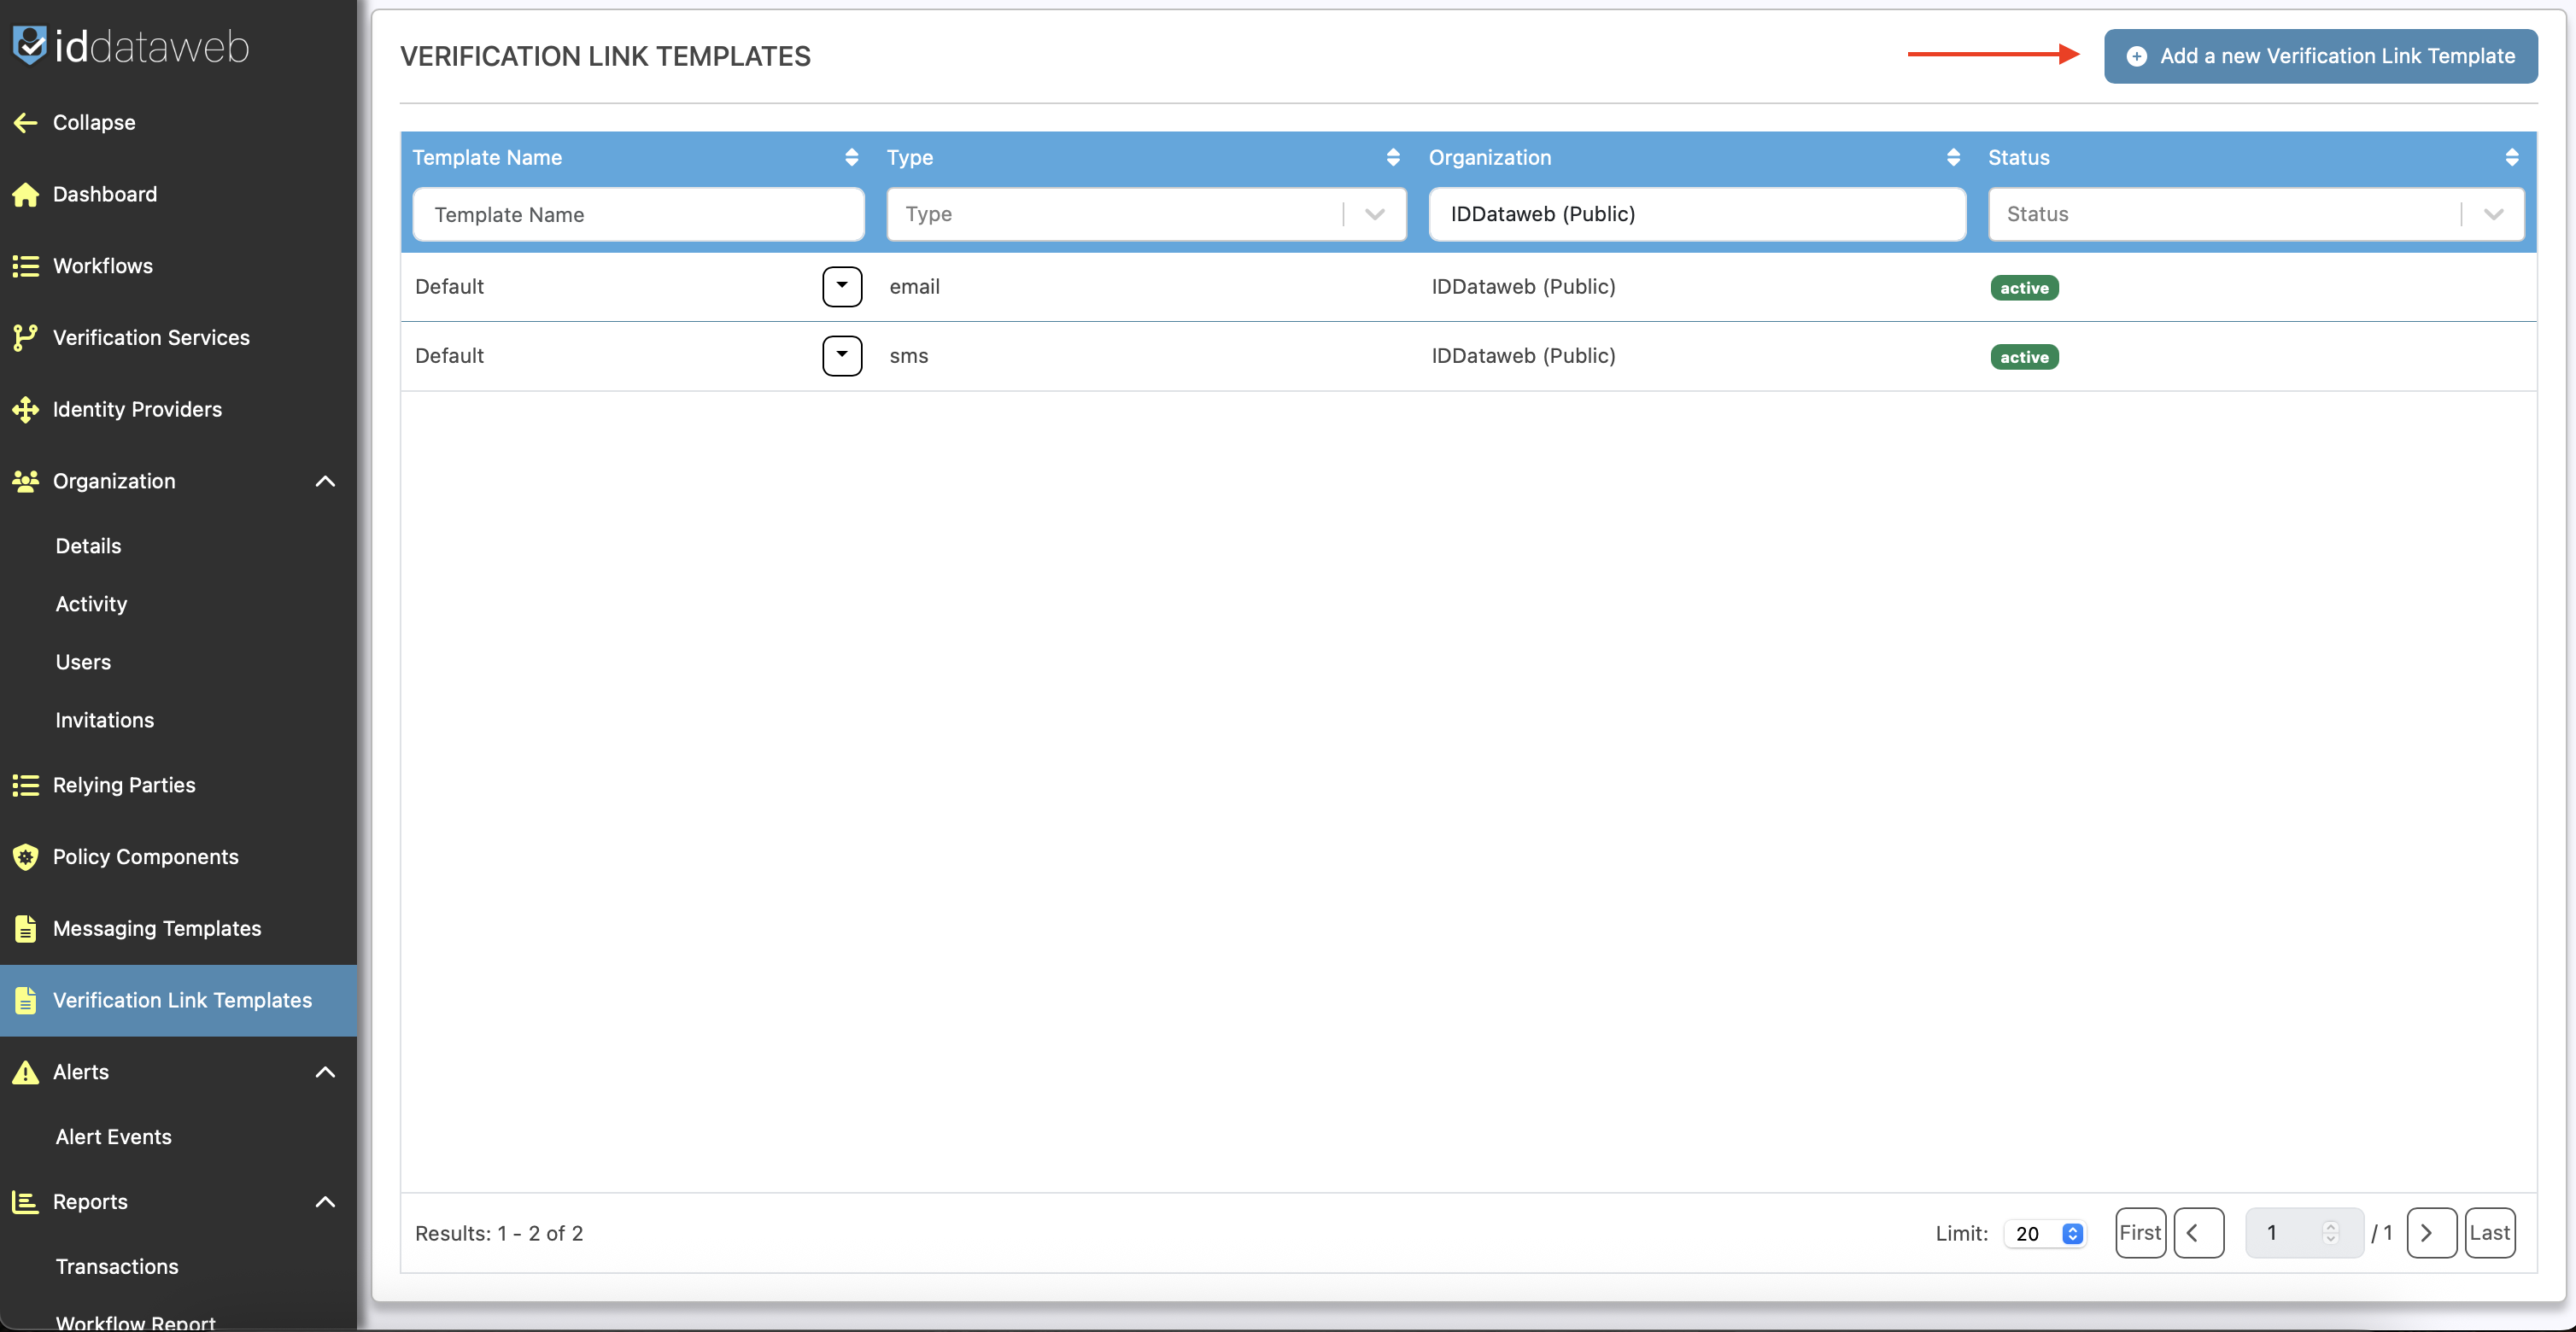This screenshot has height=1332, width=2576.
Task: Click the Verification Services branch icon
Action: pos(25,338)
